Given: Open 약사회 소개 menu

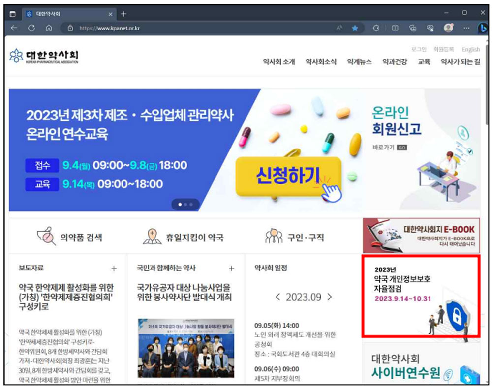Looking at the screenshot, I should 279,62.
